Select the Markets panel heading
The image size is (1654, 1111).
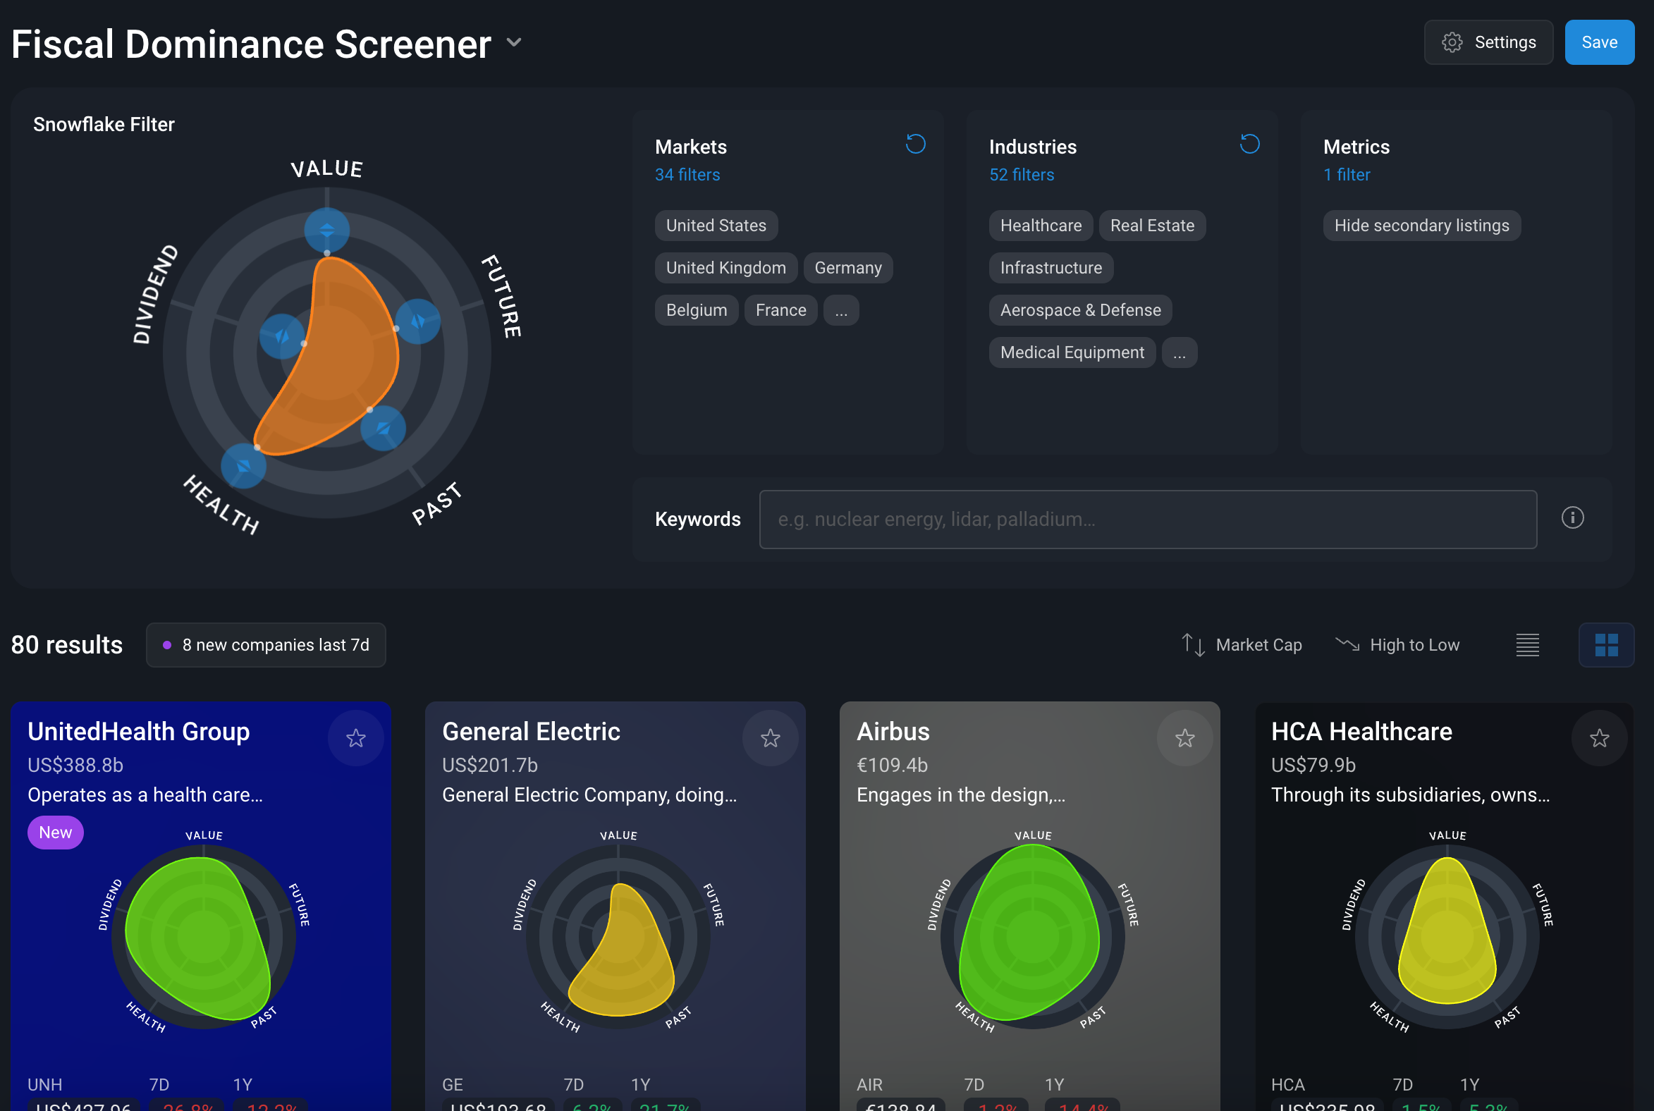[691, 147]
